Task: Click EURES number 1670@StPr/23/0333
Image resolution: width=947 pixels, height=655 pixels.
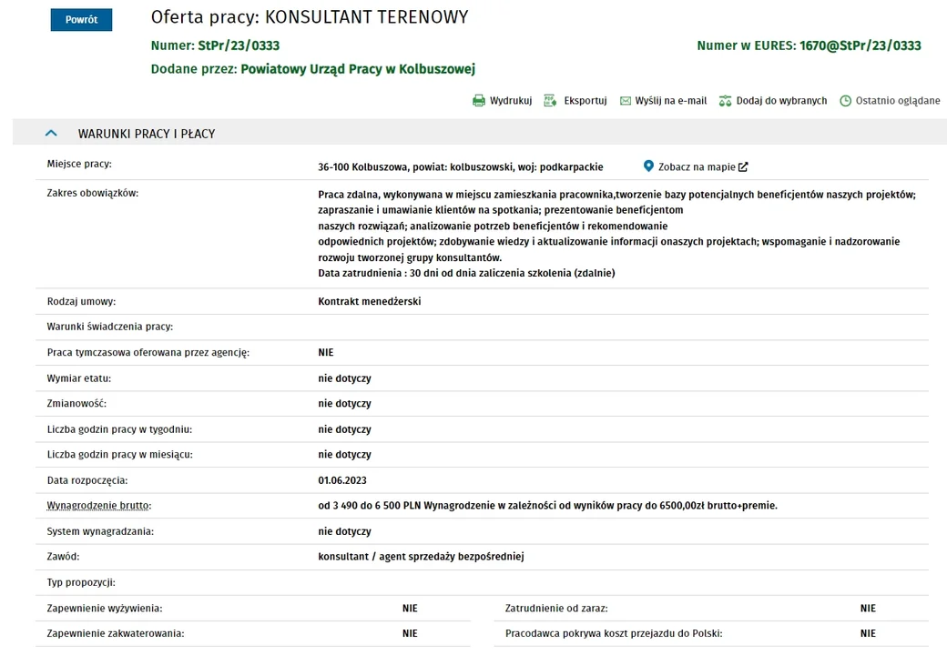Action: click(860, 45)
